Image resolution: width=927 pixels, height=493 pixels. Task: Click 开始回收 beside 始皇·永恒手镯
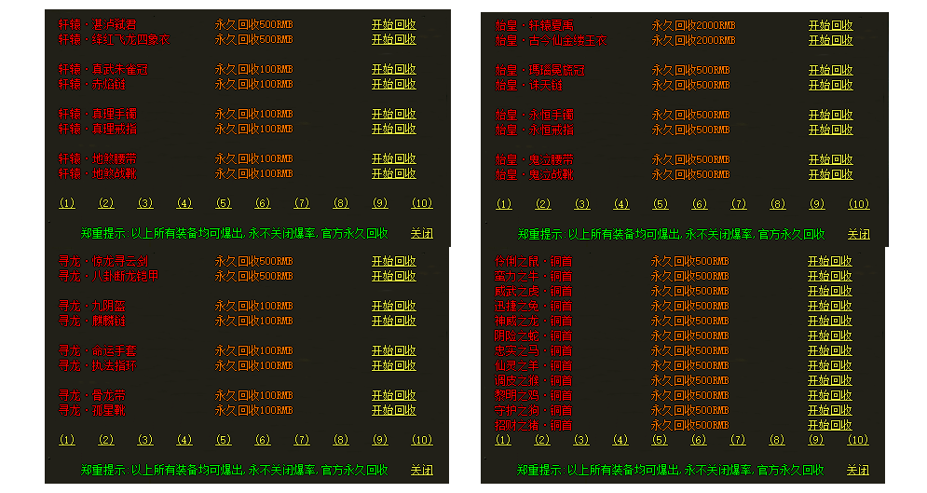click(x=830, y=115)
